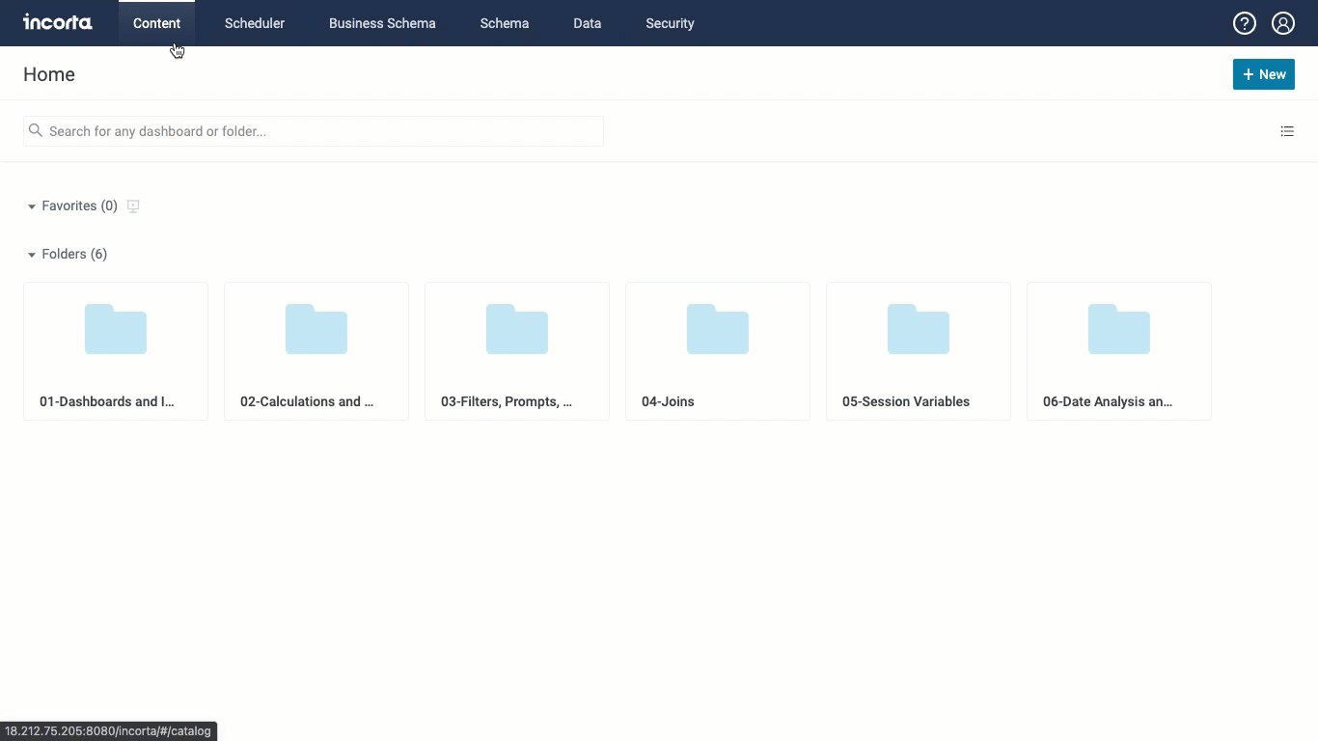Click the Incorta logo
This screenshot has height=741, width=1318.
[58, 22]
